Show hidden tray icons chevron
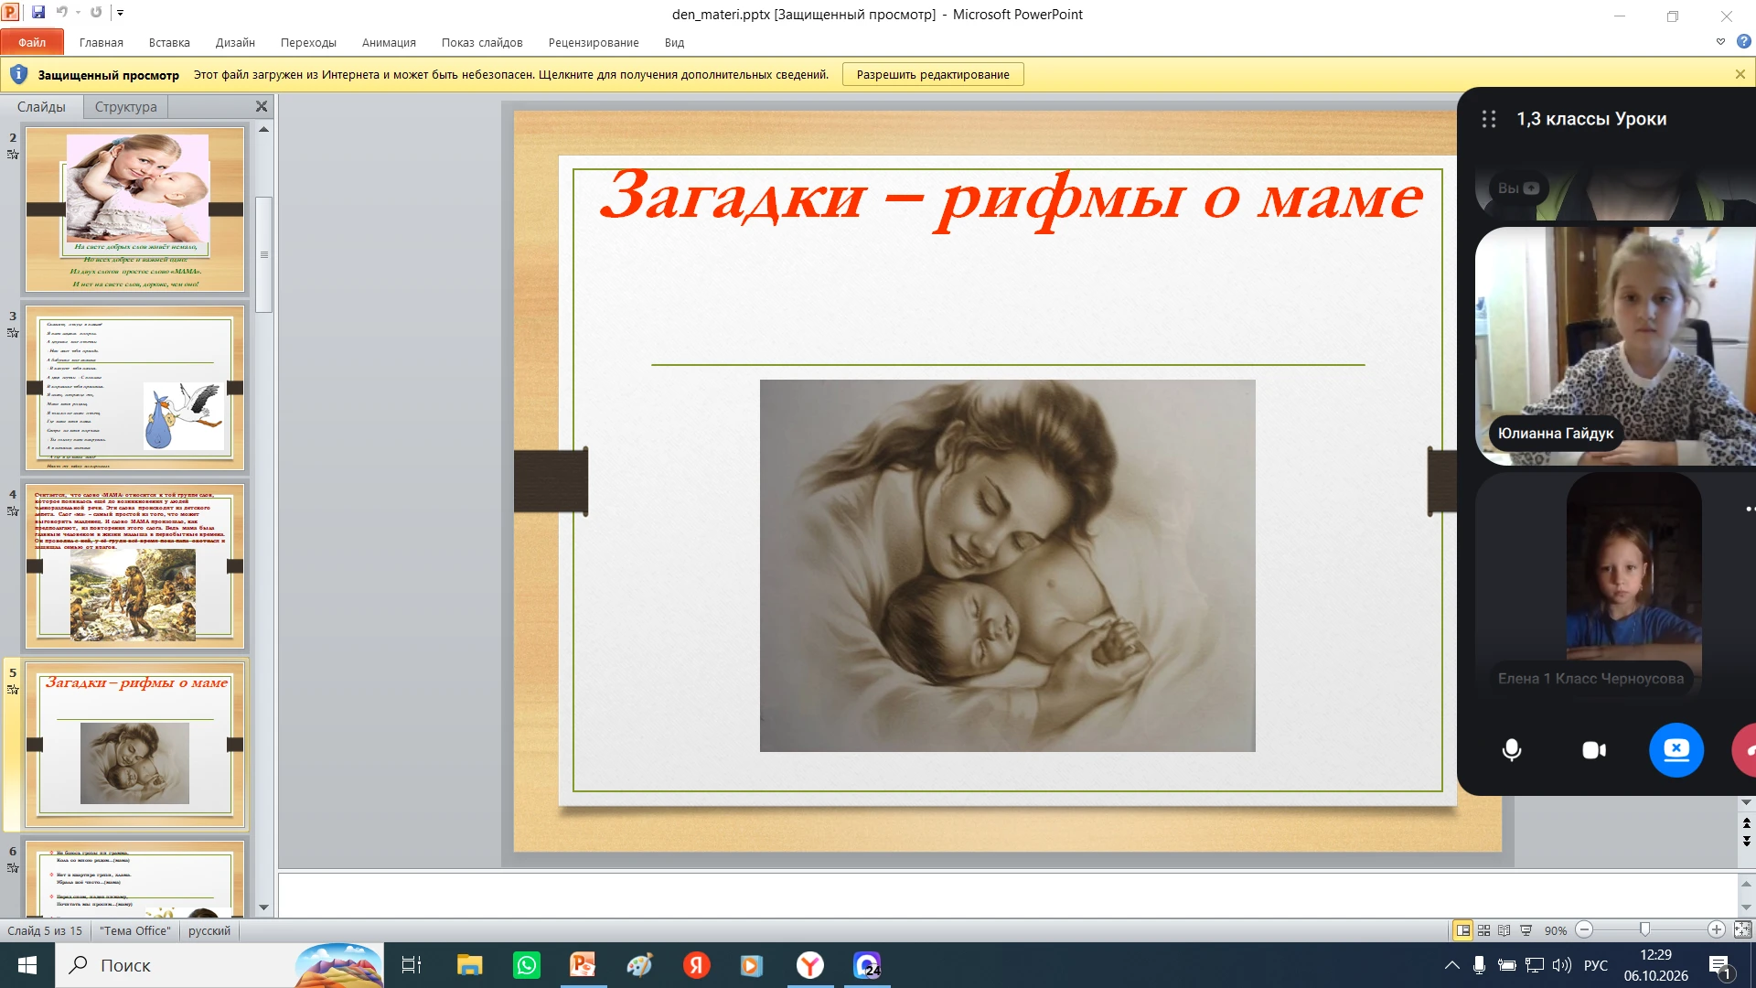1756x988 pixels. [1451, 965]
